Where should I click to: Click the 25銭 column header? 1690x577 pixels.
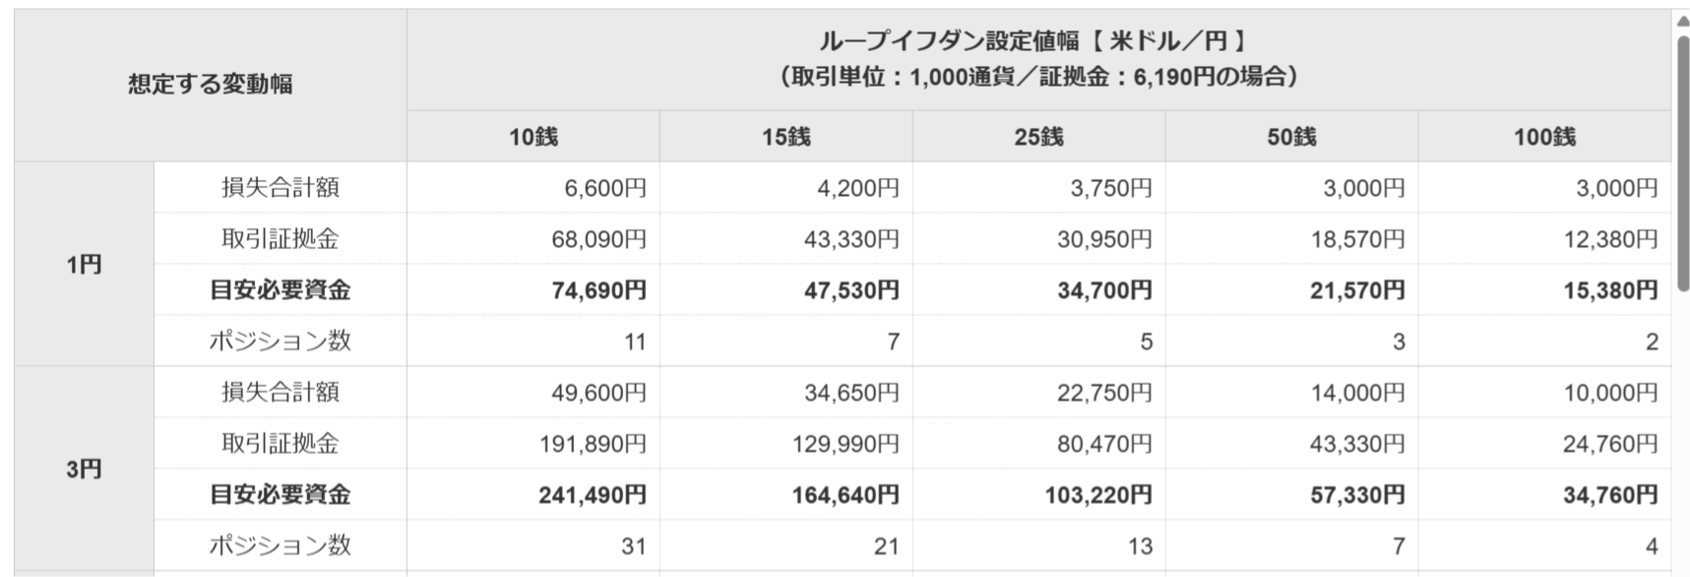coord(1038,137)
